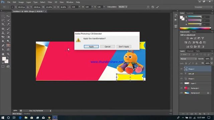Toggle Quick Mask mode icon
The image size is (214, 120).
[x=3, y=67]
